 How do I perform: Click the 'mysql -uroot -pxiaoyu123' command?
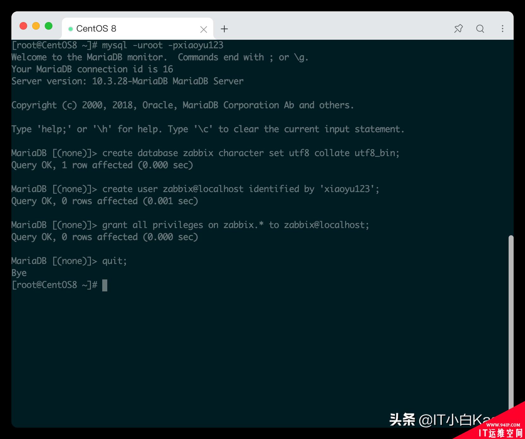point(162,45)
